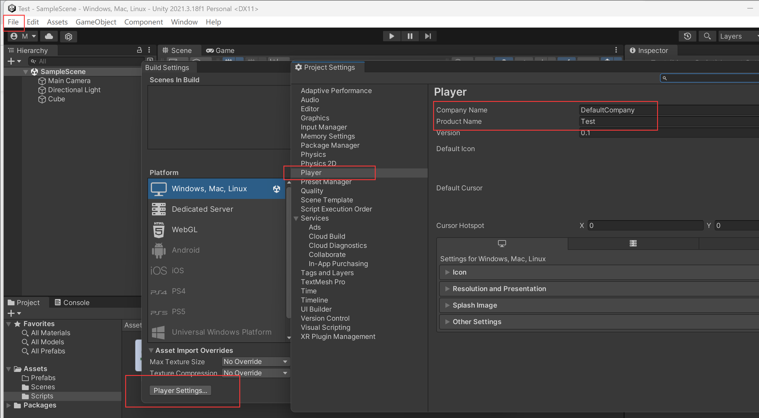The image size is (759, 418).
Task: Click the Play button in the toolbar
Action: point(392,36)
